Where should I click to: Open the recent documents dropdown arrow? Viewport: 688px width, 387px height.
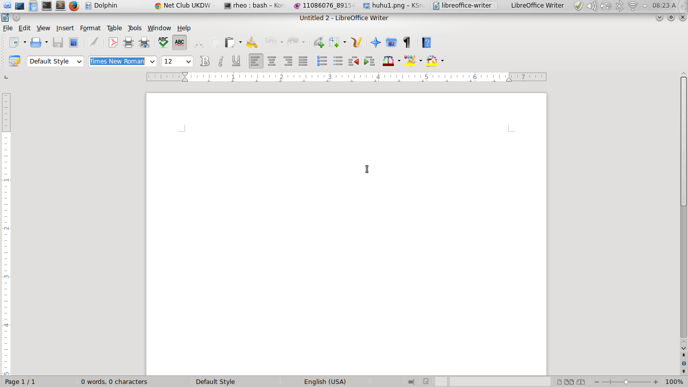(46, 42)
